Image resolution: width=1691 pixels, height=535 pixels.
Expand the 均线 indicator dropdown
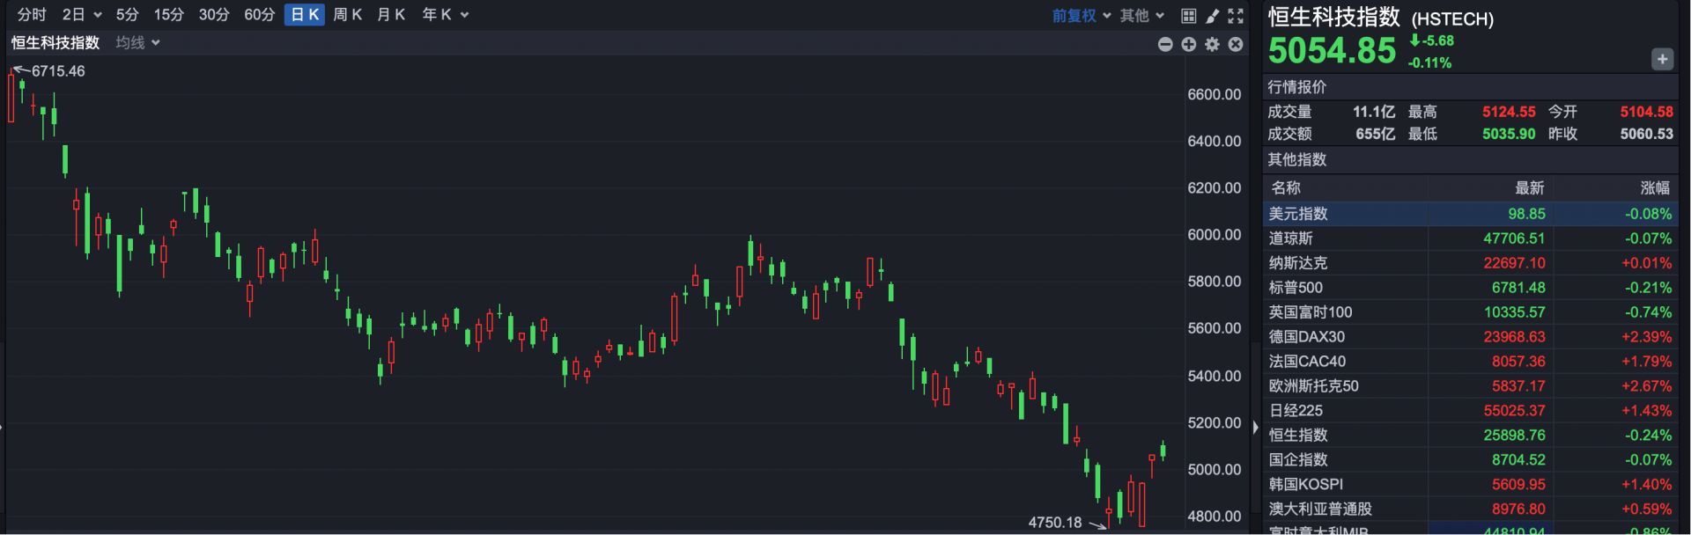pos(137,43)
